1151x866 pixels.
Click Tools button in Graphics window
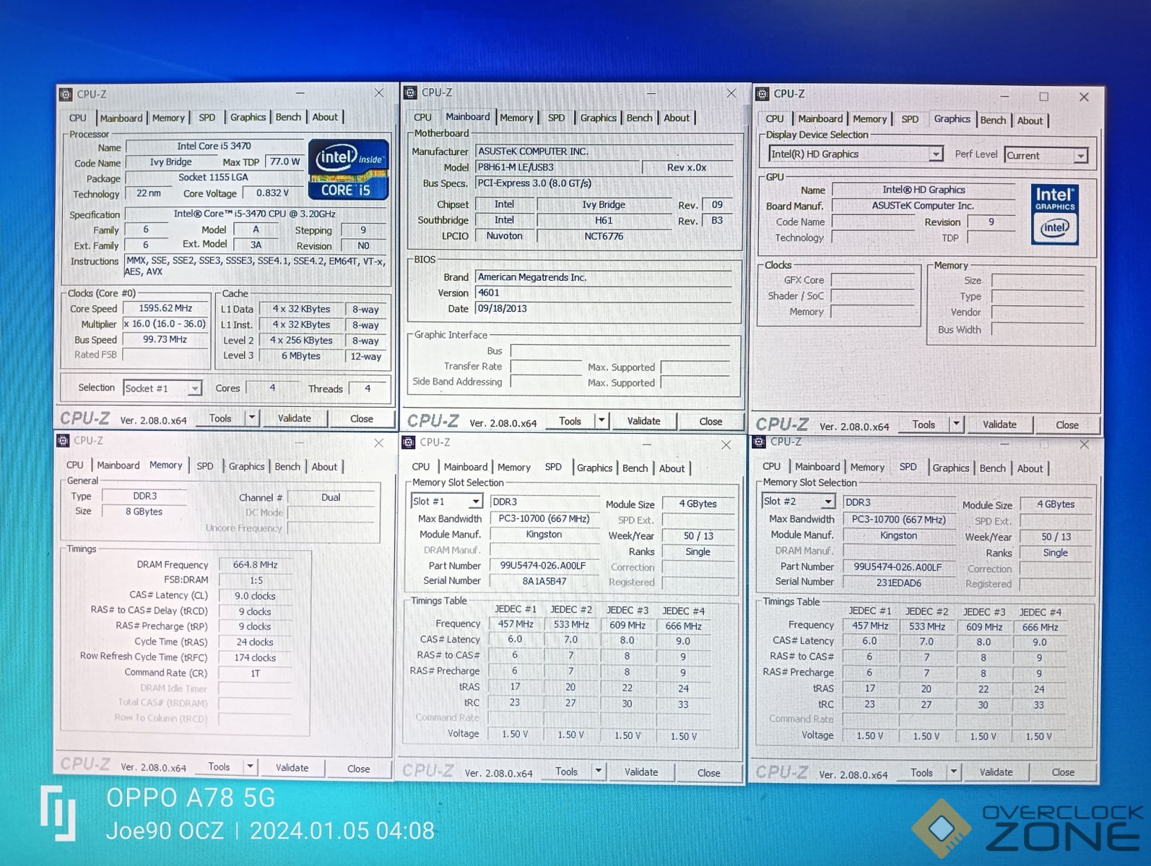[924, 424]
